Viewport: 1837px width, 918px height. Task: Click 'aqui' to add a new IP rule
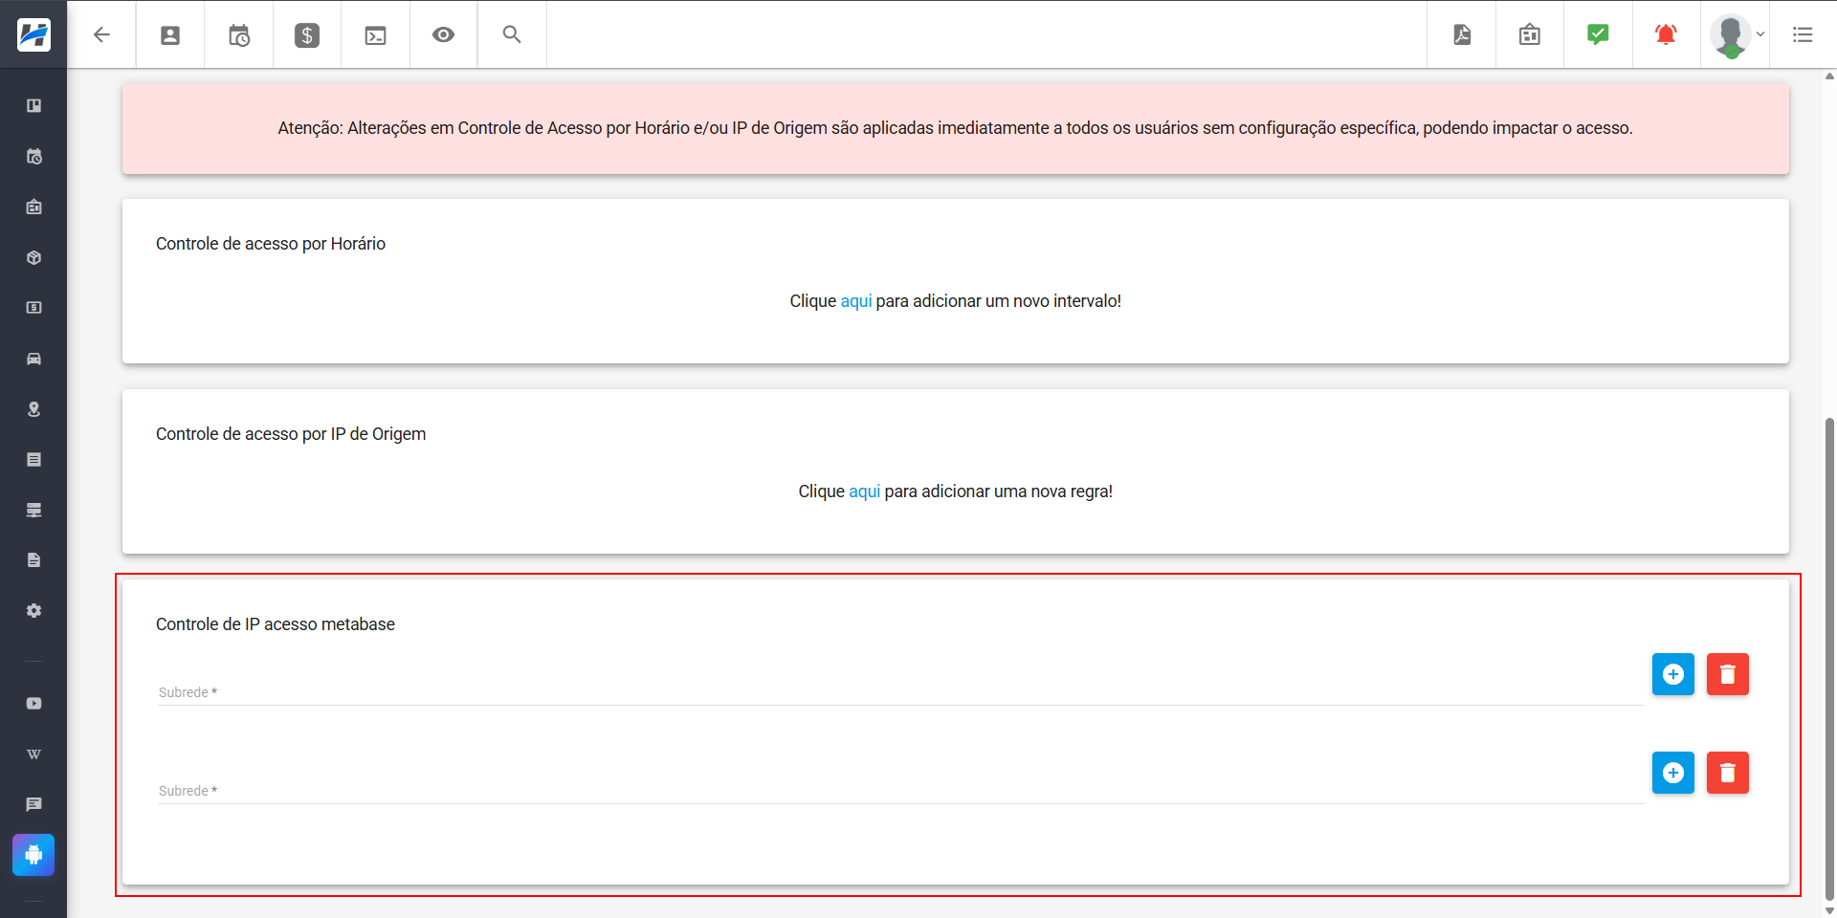[864, 492]
